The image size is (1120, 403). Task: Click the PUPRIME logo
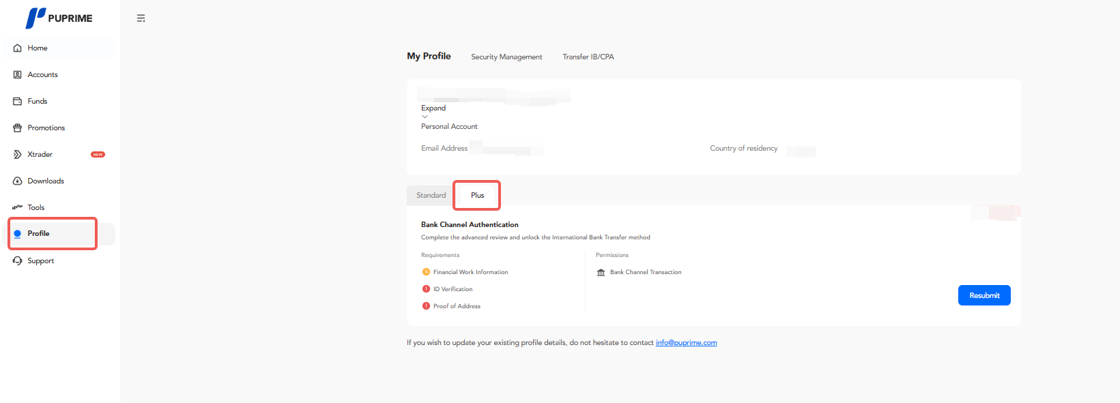click(59, 18)
